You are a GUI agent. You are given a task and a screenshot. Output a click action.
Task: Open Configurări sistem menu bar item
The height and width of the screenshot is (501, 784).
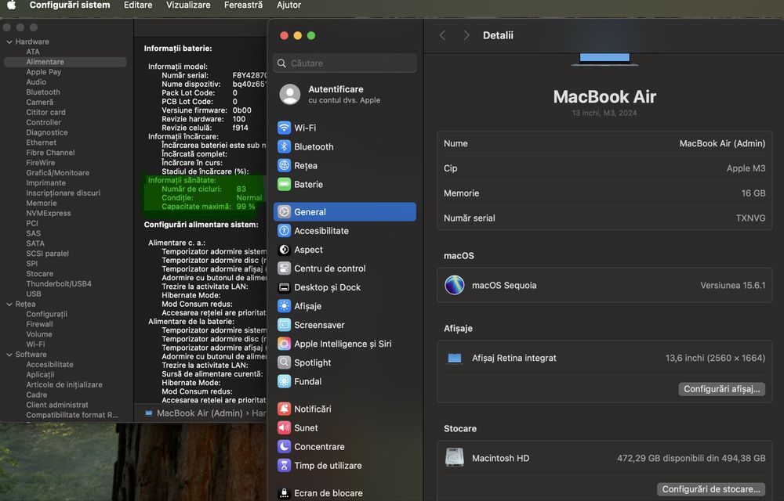coord(70,5)
